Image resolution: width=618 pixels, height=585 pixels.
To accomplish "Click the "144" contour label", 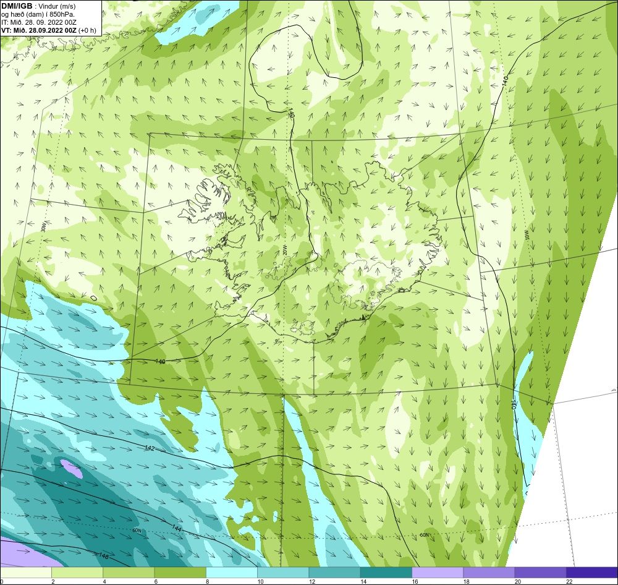I will click(177, 528).
